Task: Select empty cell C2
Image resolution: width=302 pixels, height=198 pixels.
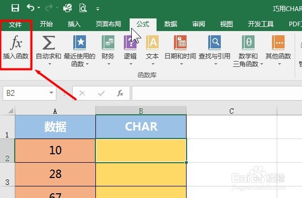Action: click(232, 151)
